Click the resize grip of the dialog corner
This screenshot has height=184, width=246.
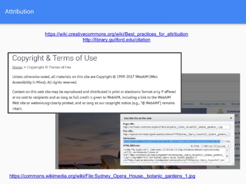pos(233,164)
